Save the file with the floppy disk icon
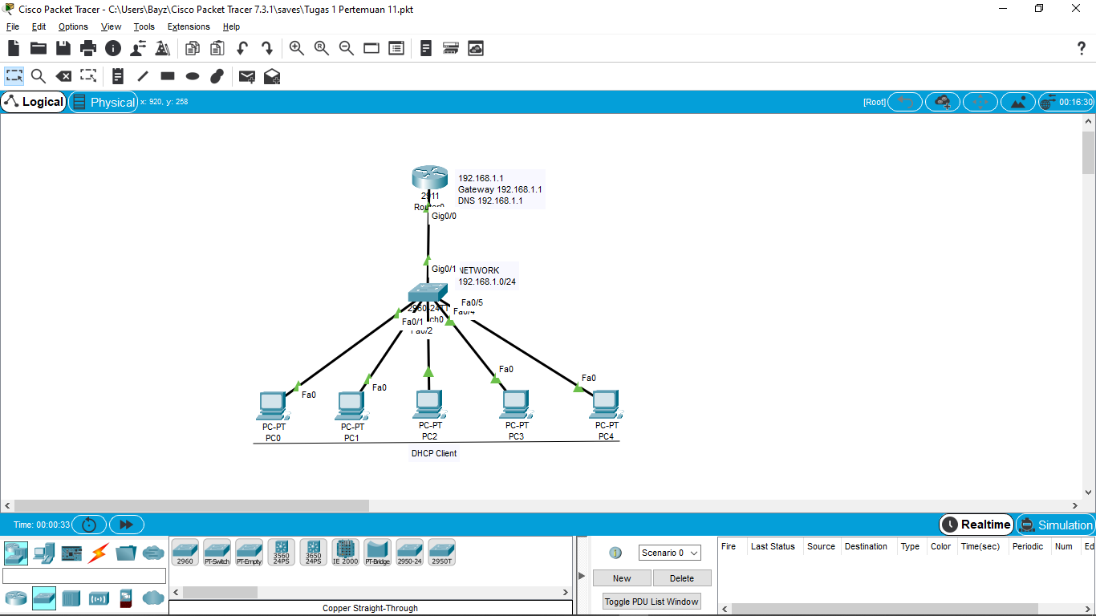The height and width of the screenshot is (616, 1096). [x=63, y=48]
